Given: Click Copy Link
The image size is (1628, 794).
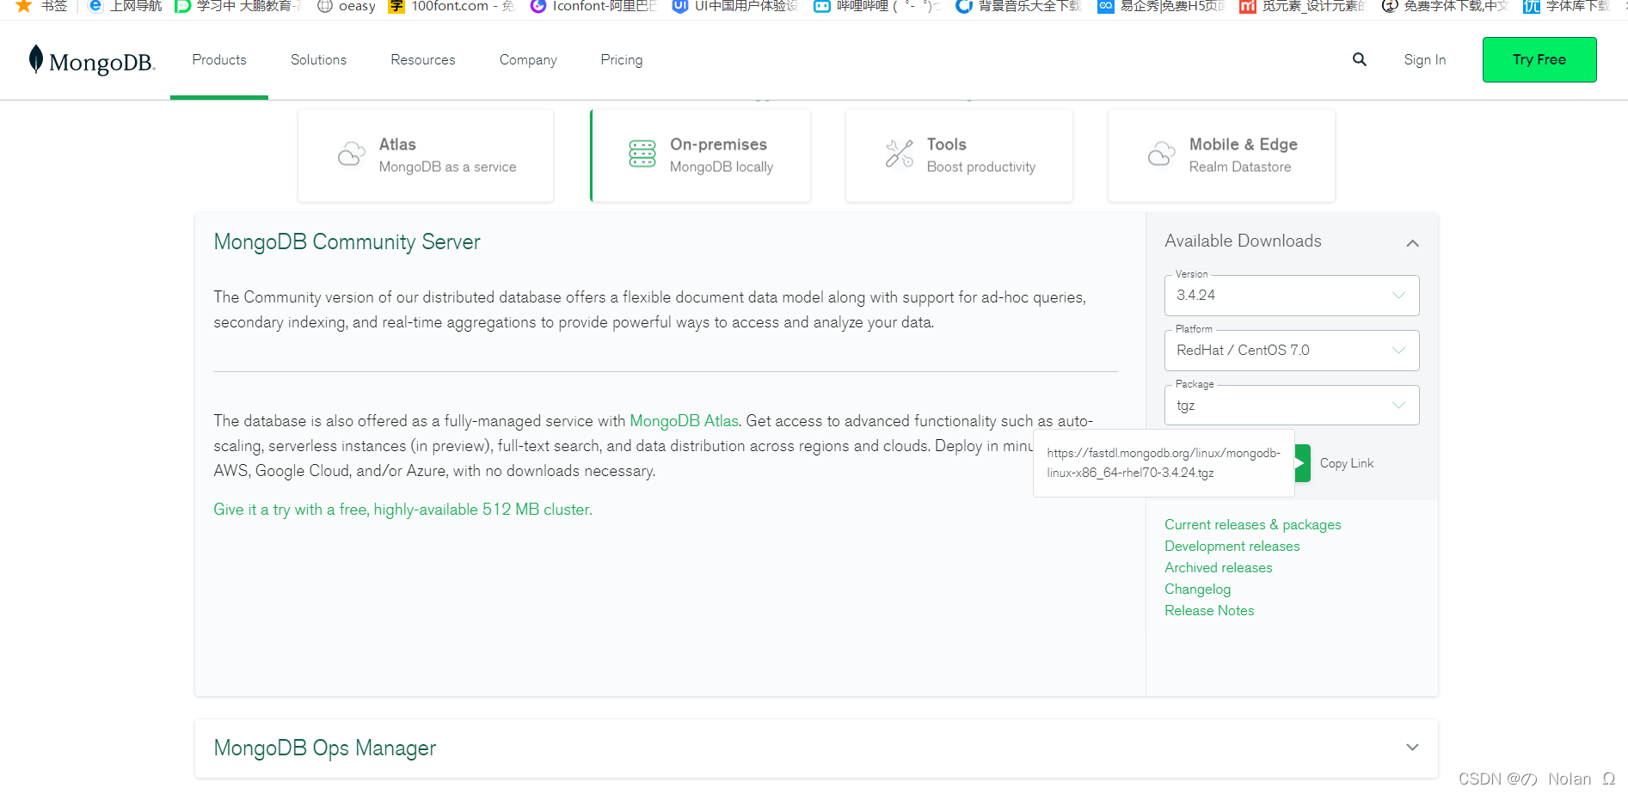Looking at the screenshot, I should (x=1347, y=463).
